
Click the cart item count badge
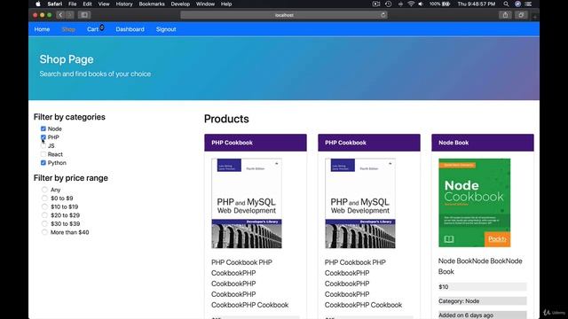point(102,27)
